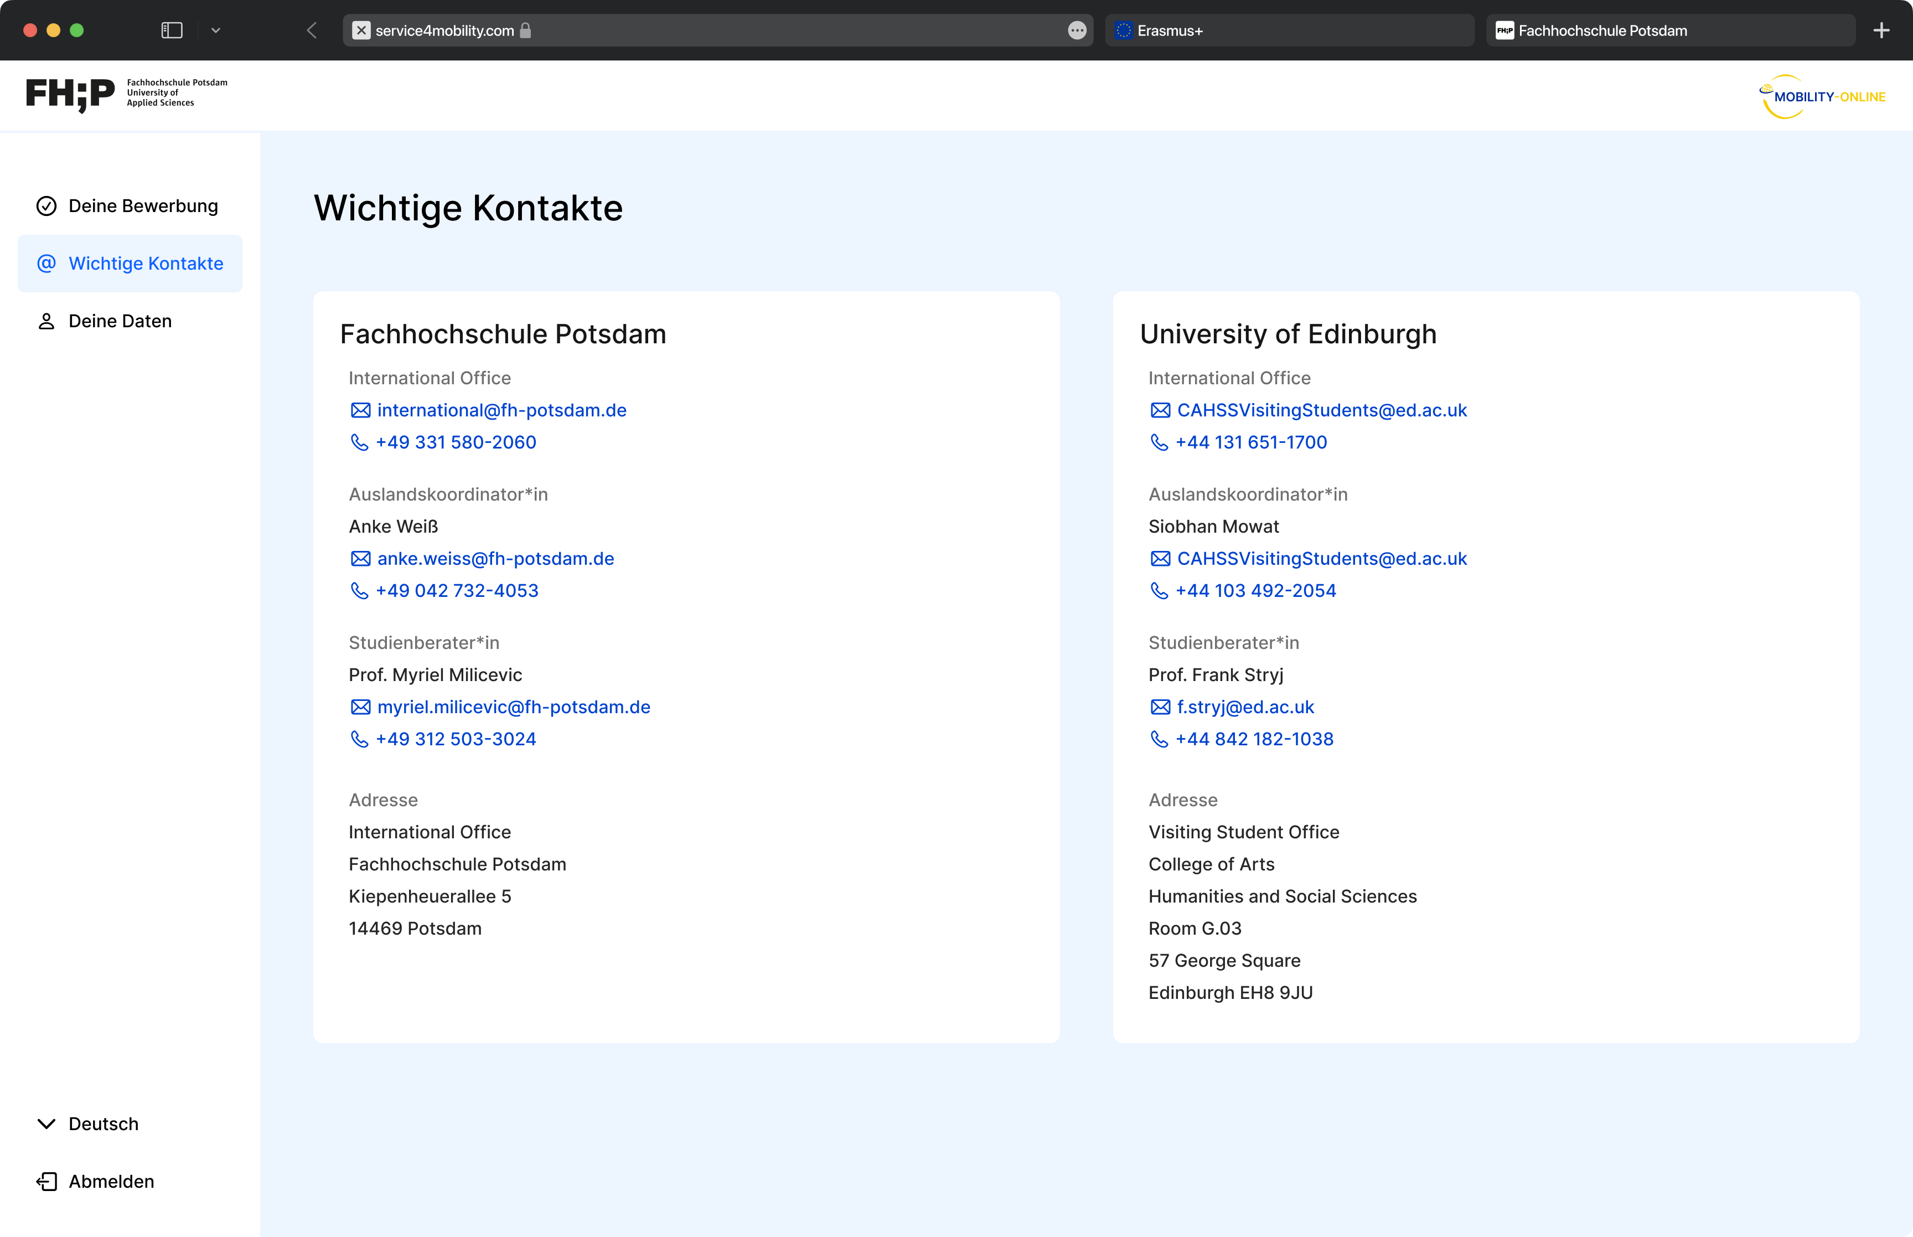Click the phone icon beside +49 331 580-2060
The width and height of the screenshot is (1913, 1237).
coord(359,442)
